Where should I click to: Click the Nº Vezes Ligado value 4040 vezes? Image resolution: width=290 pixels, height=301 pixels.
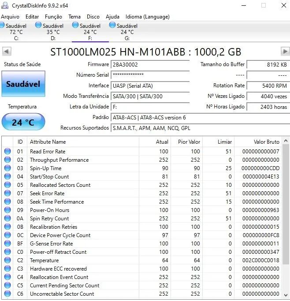[x=268, y=96]
